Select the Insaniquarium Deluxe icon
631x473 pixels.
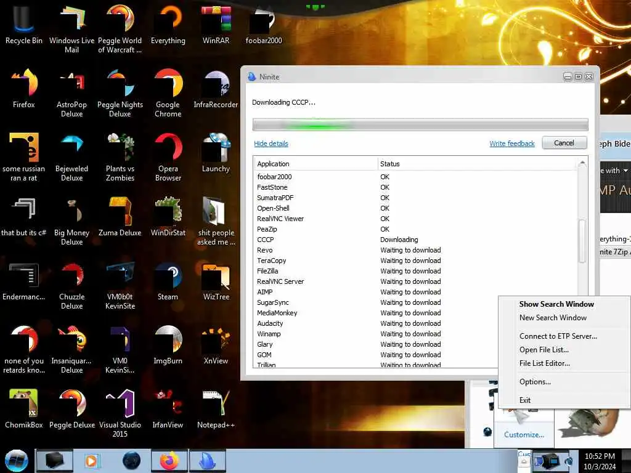click(71, 350)
